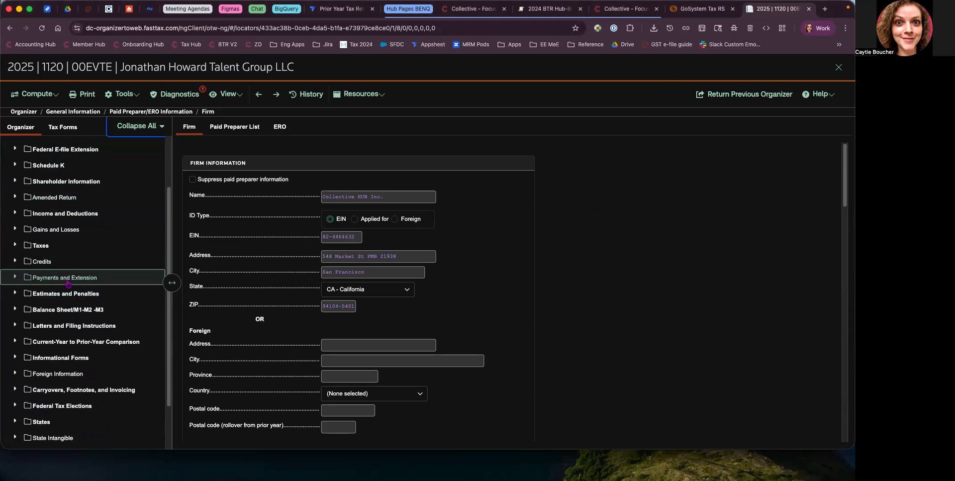
Task: Expand the Income and Deductions folder
Action: point(15,213)
